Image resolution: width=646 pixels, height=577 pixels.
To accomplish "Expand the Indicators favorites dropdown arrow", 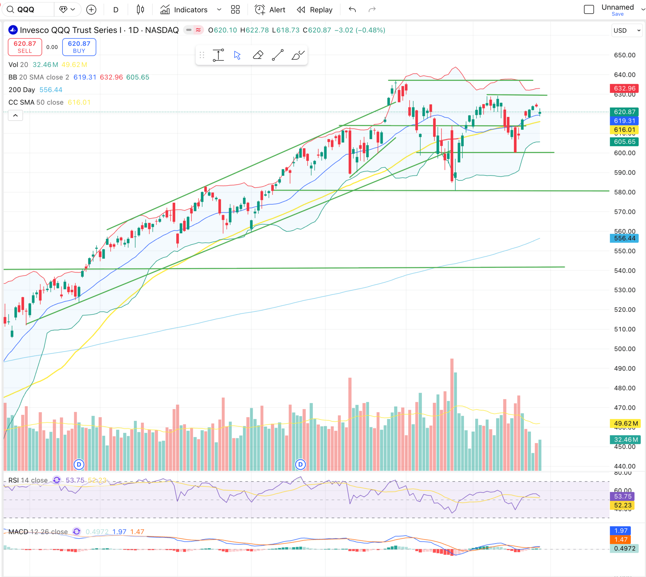I will [x=219, y=10].
